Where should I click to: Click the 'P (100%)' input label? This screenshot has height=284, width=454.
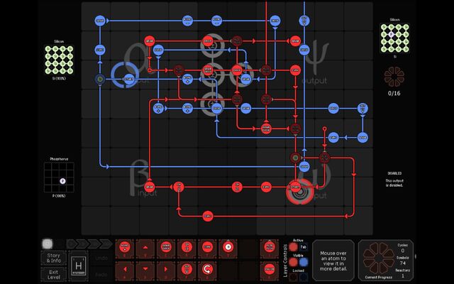click(x=59, y=196)
